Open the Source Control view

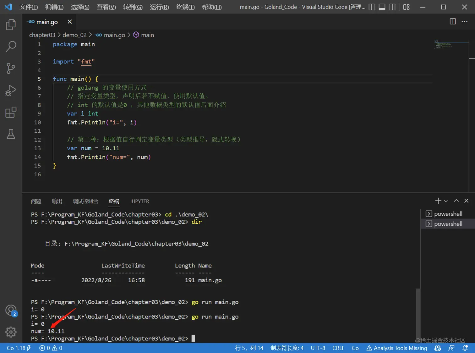(11, 68)
